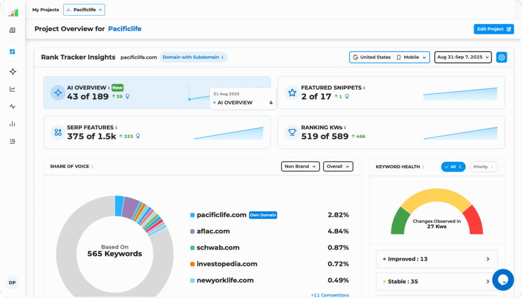Open the +11 Competitors link

click(x=330, y=295)
